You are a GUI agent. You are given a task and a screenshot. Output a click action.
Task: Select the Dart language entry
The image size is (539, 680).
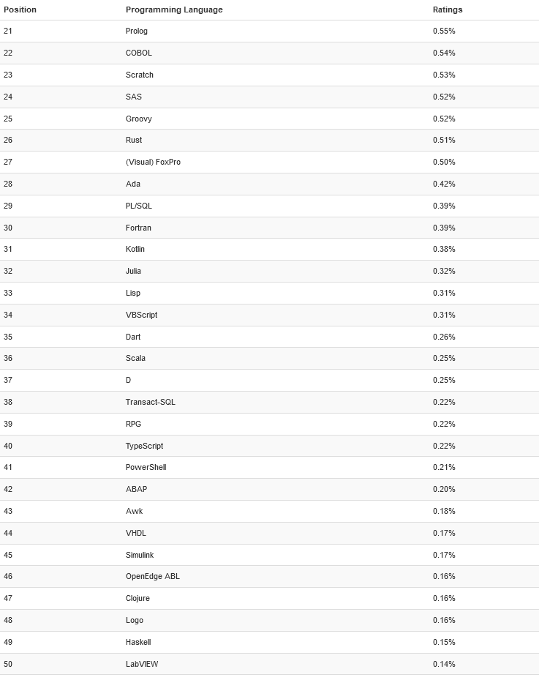[133, 337]
